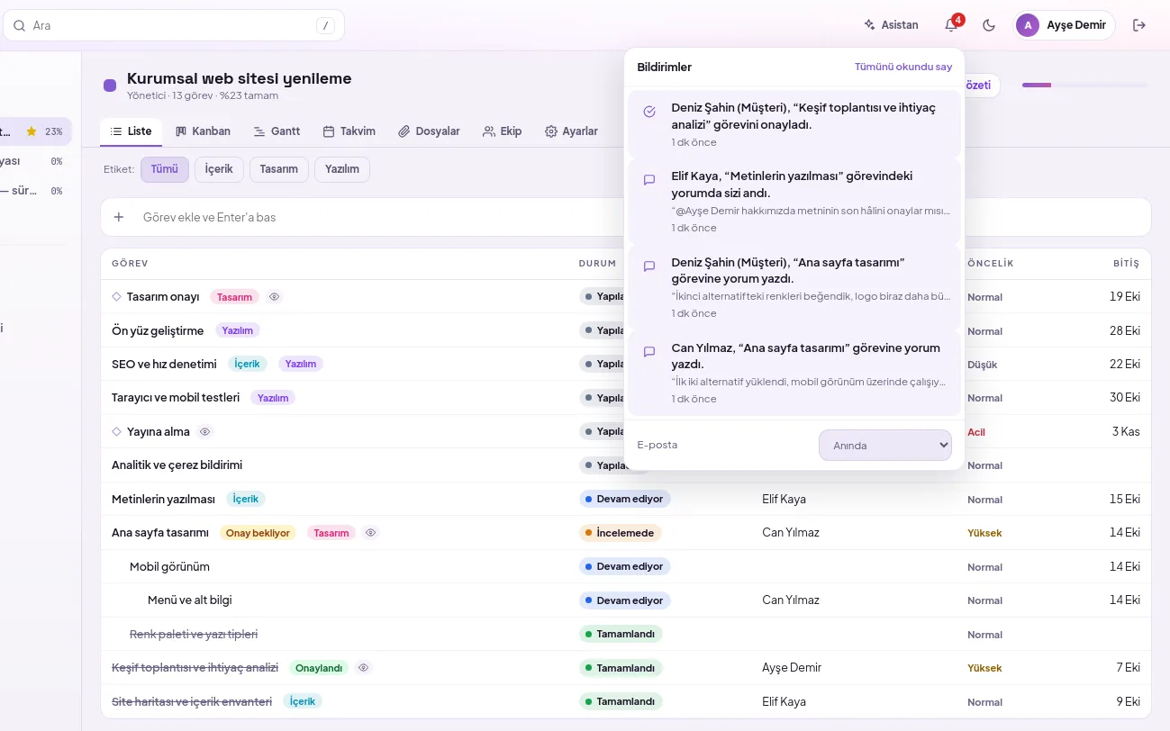The height and width of the screenshot is (731, 1170).
Task: Click the search box labeled Ara
Action: pos(174,25)
